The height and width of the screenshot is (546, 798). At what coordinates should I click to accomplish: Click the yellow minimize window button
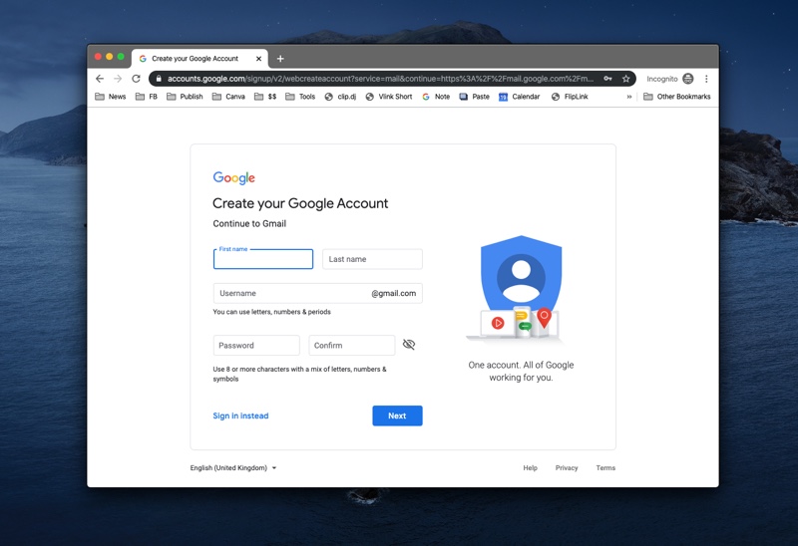point(110,57)
